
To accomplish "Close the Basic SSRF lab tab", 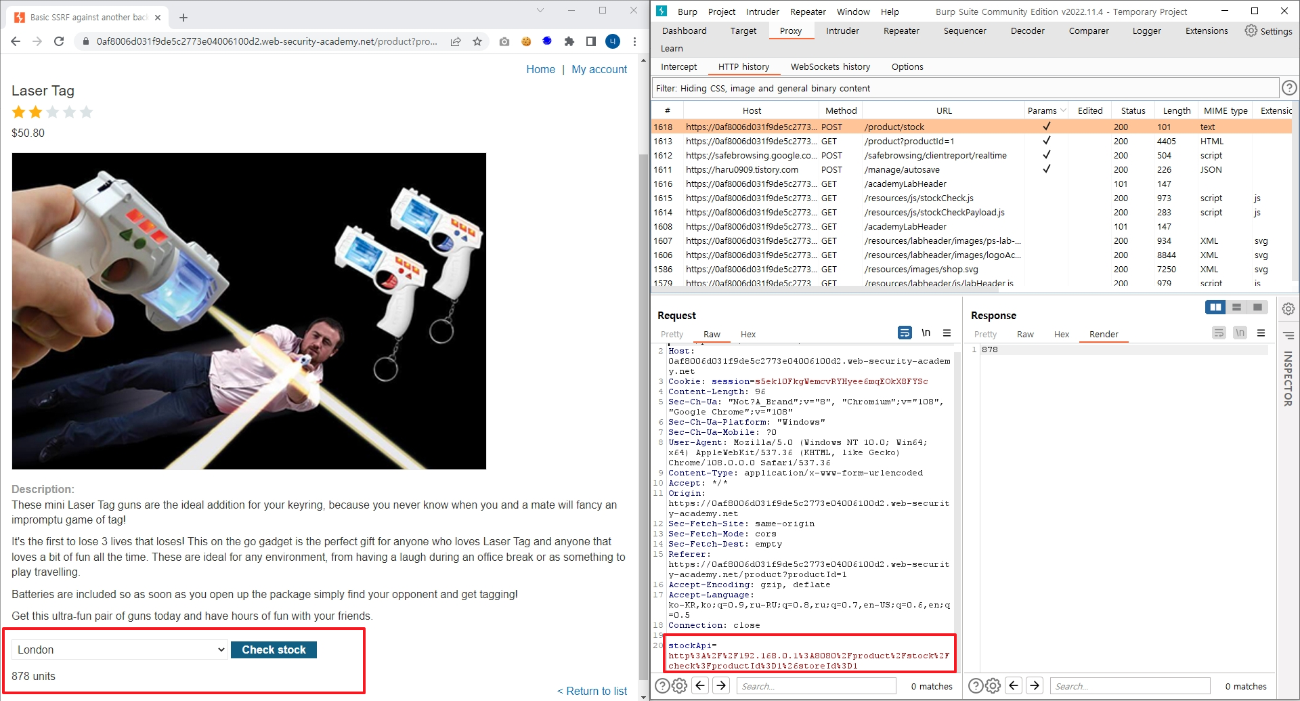I will point(158,18).
